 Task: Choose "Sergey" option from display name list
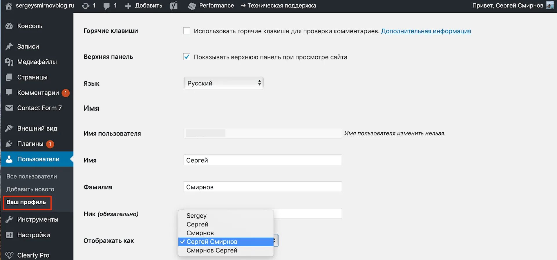pyautogui.click(x=196, y=216)
